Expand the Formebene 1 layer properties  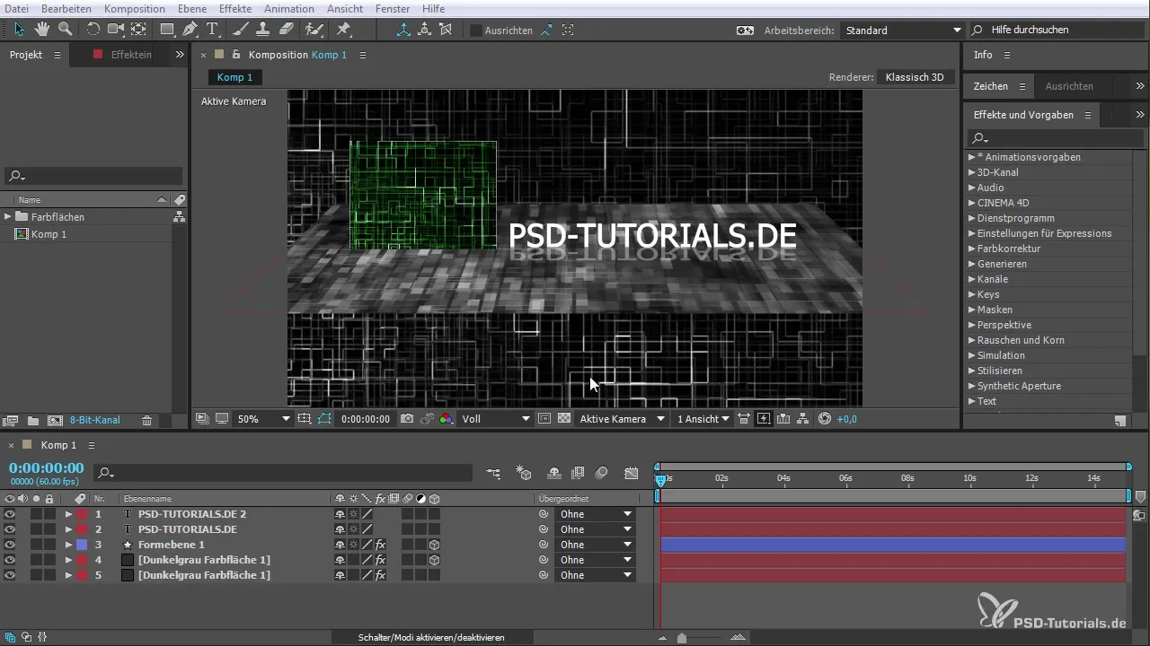68,545
